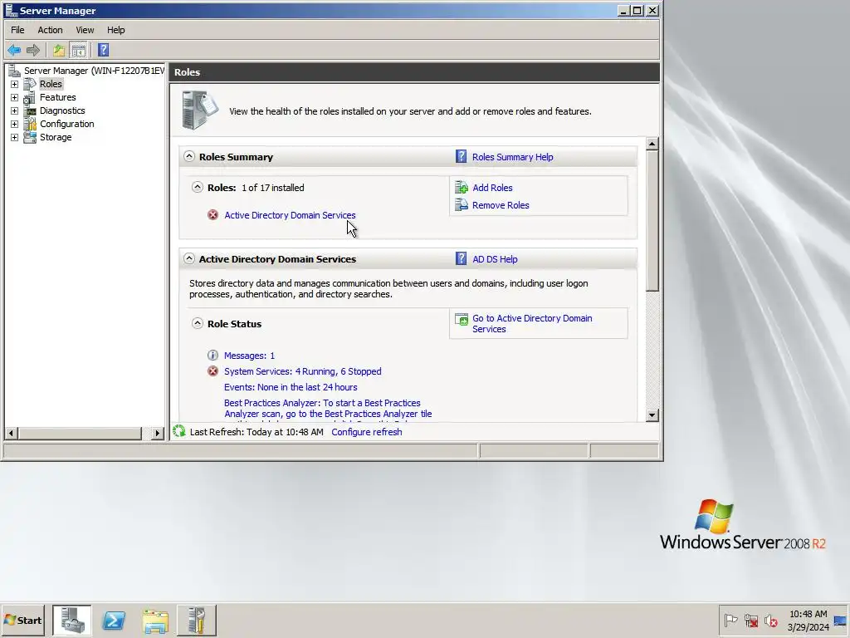Click the Best Practices Analyzer link text
This screenshot has width=850, height=638.
[327, 409]
